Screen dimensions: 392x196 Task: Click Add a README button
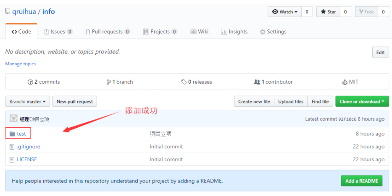coord(361,181)
